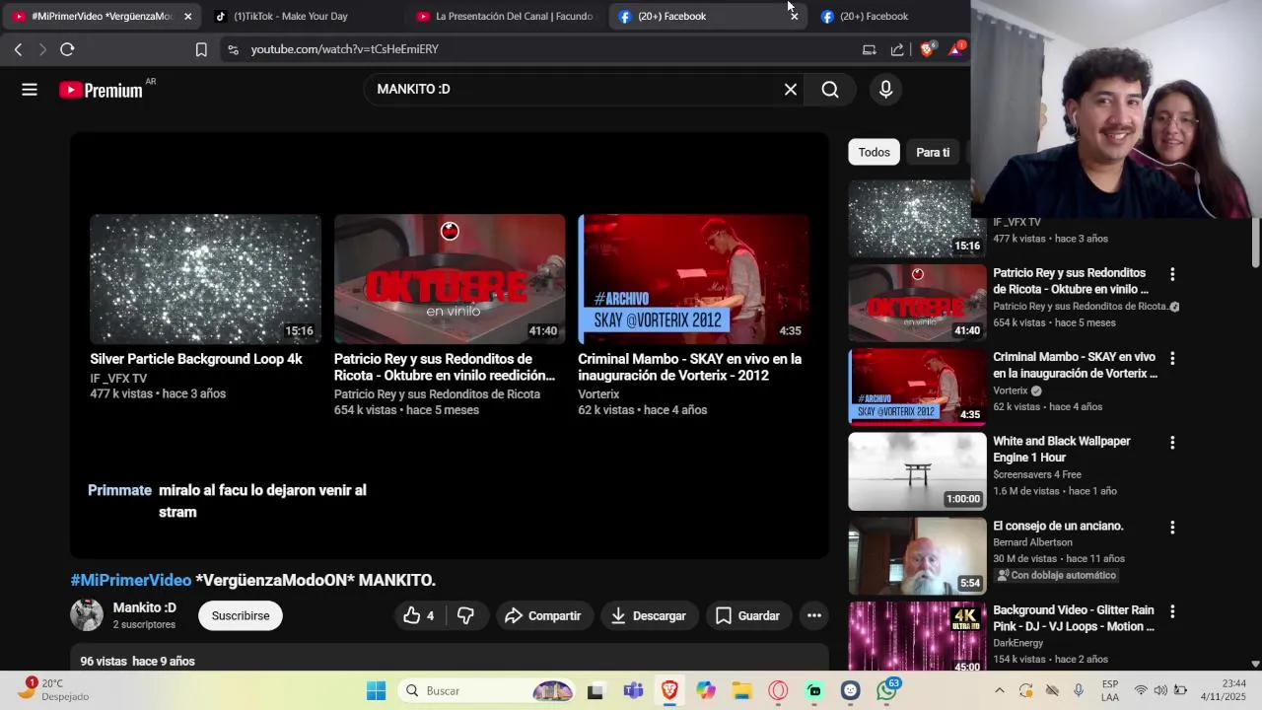Click the #MiPrimerVideo hashtag link

tap(131, 580)
